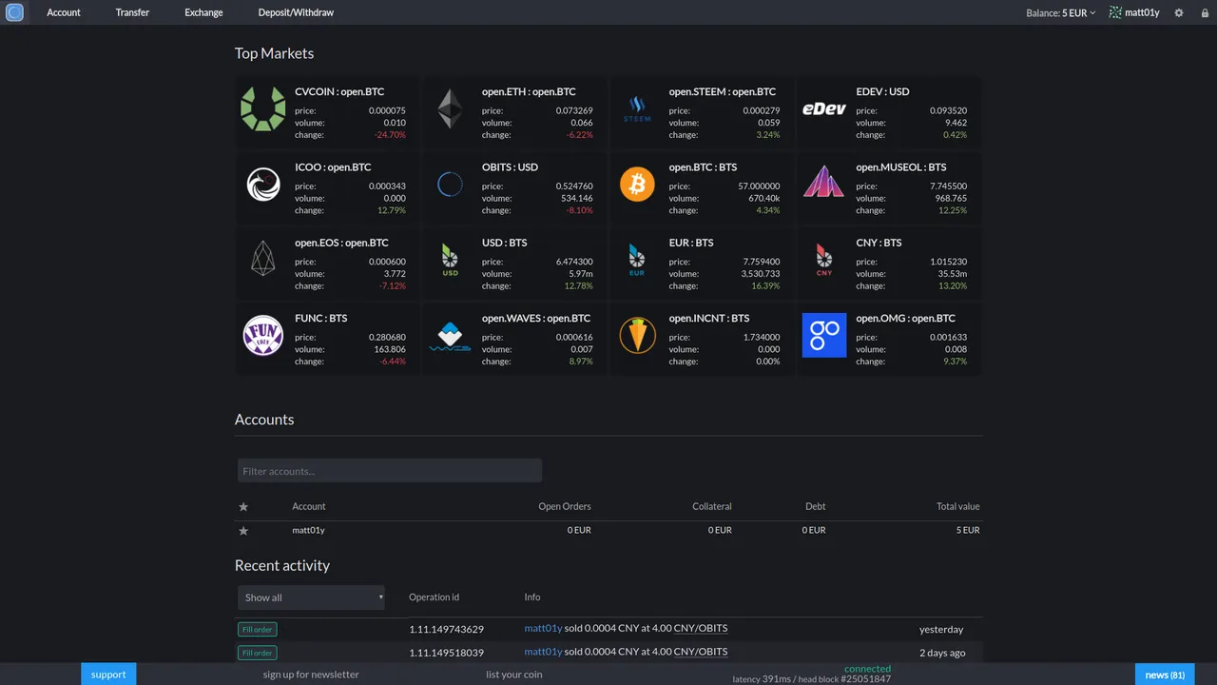Viewport: 1217px width, 685px height.
Task: Click the Fill order tag from 2 days ago
Action: point(257,653)
